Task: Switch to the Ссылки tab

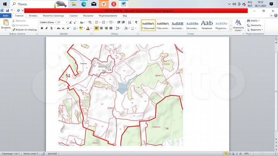Action: [74, 15]
